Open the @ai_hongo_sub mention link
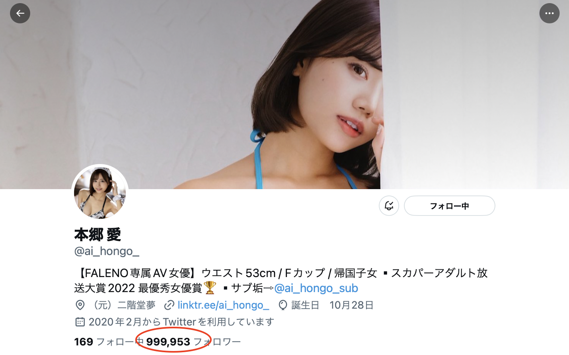The width and height of the screenshot is (569, 355). [x=316, y=288]
